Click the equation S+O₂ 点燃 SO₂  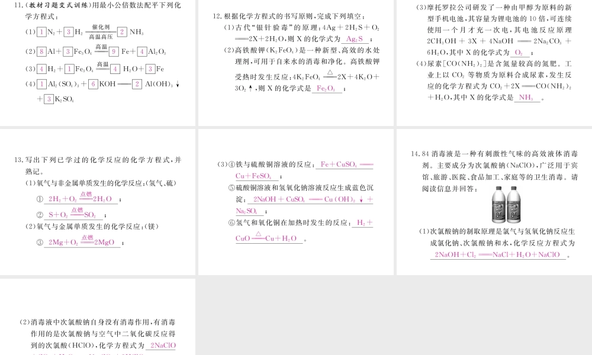[72, 214]
